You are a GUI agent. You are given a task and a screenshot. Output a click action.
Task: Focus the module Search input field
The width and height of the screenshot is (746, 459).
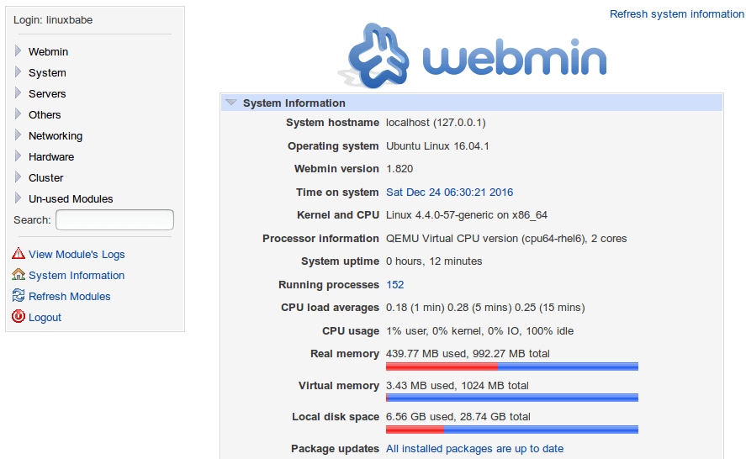click(x=114, y=220)
